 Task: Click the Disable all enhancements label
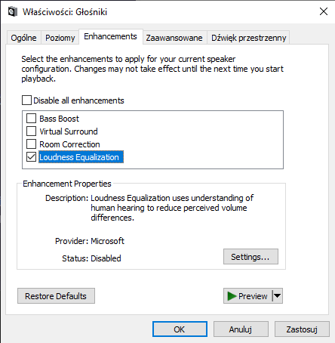(x=78, y=100)
